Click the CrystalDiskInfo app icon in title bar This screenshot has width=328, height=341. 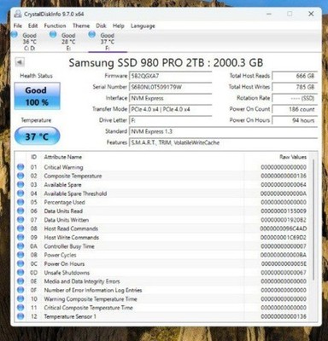click(x=18, y=14)
